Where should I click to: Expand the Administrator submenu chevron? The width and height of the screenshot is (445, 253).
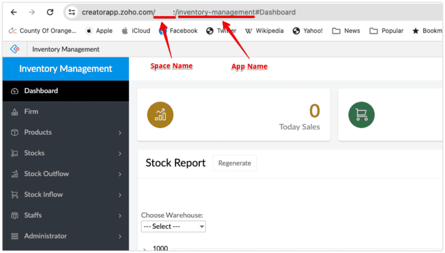pyautogui.click(x=120, y=236)
